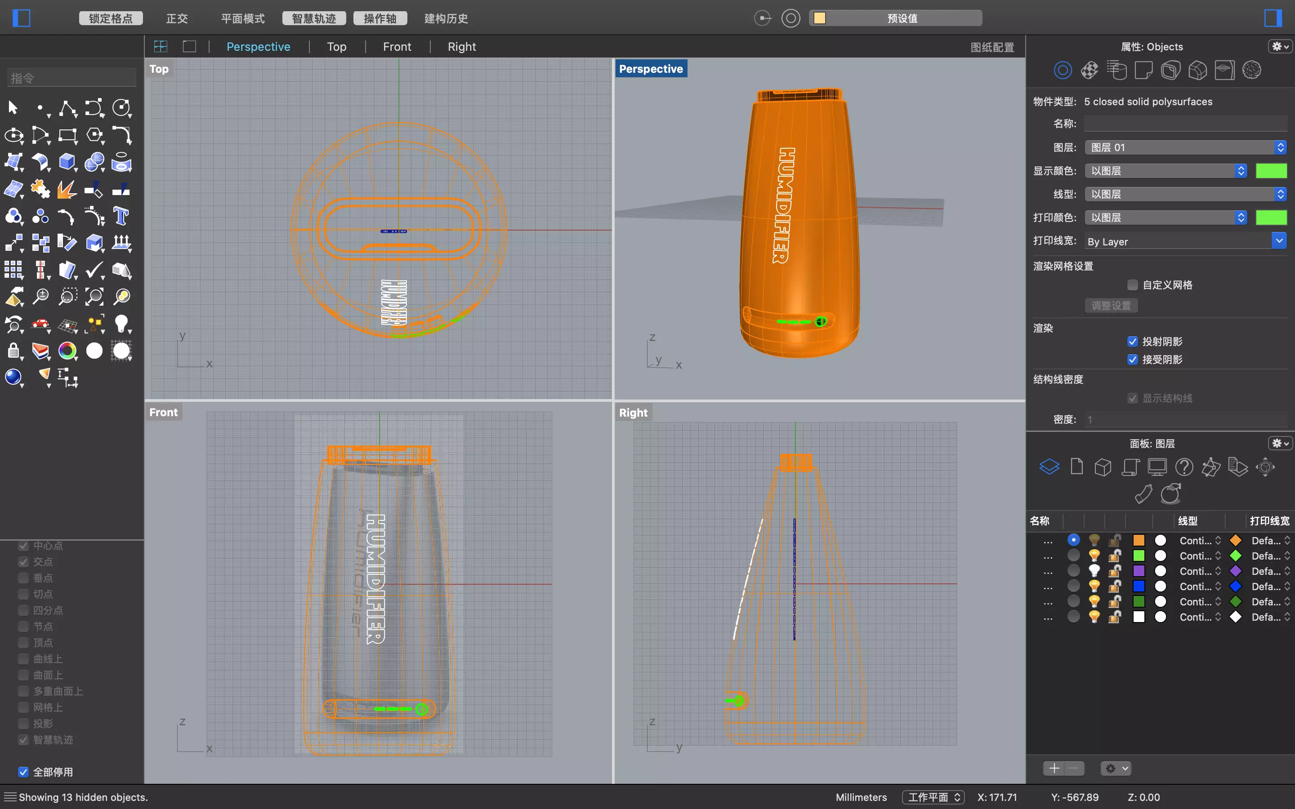Toggle the 交点 object snap
Screen dimensions: 1295x809
pyautogui.click(x=23, y=562)
